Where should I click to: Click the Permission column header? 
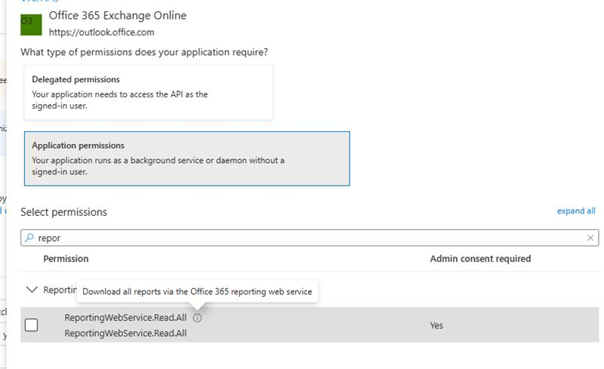pyautogui.click(x=66, y=259)
